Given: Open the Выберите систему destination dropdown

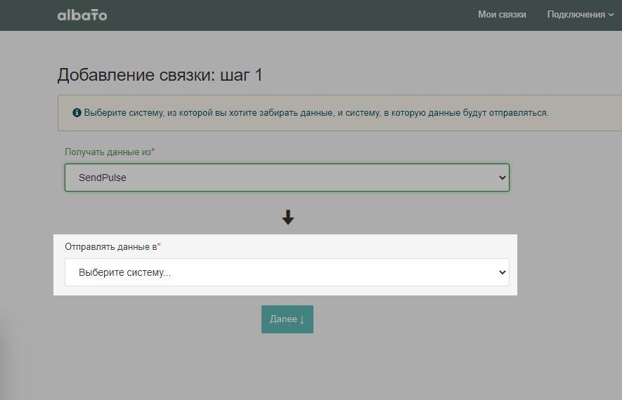Looking at the screenshot, I should pos(287,272).
